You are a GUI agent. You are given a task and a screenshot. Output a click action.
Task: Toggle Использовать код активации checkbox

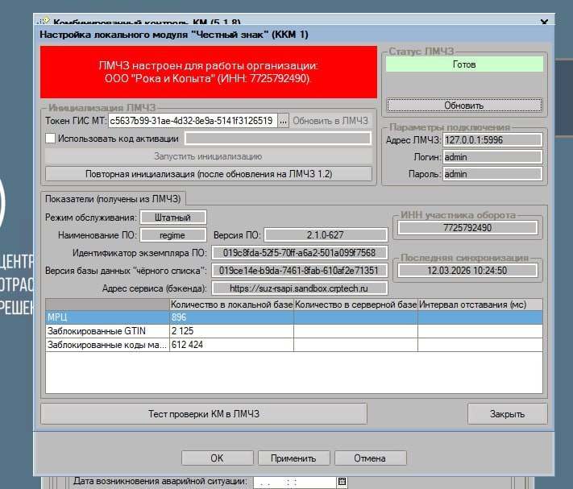(51, 139)
